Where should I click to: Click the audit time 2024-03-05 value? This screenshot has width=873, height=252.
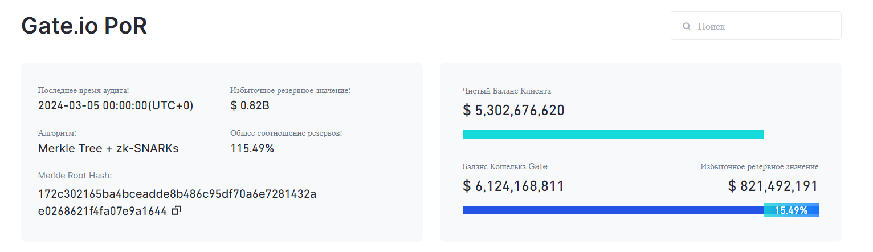116,106
